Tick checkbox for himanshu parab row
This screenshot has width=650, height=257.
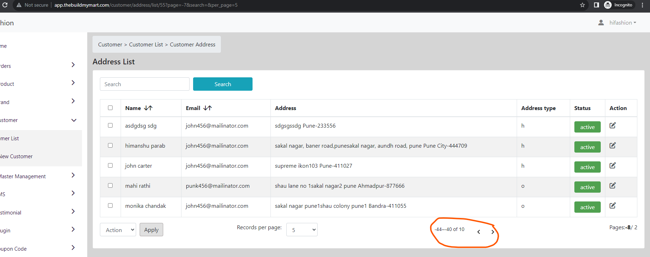110,146
